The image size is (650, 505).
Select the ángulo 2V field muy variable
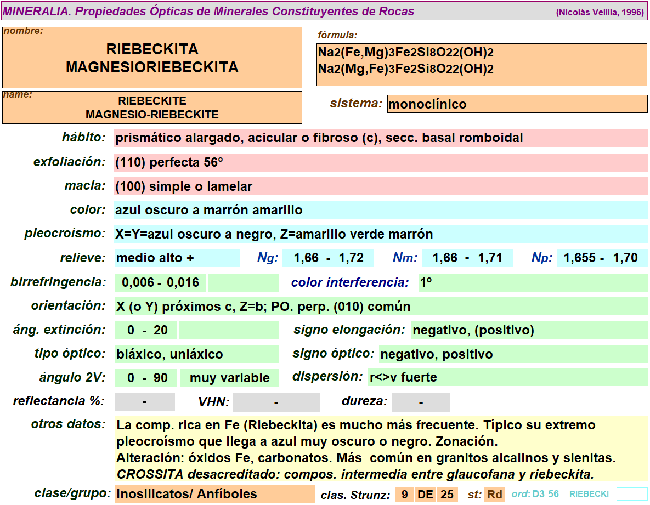229,378
